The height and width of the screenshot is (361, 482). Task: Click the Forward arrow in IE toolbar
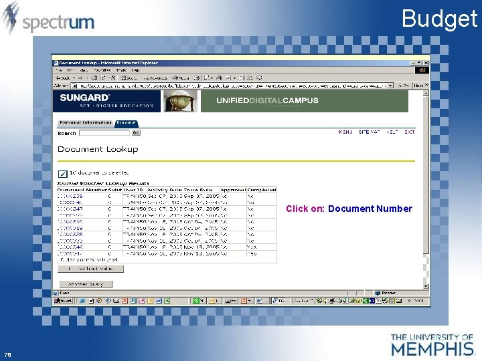point(80,78)
